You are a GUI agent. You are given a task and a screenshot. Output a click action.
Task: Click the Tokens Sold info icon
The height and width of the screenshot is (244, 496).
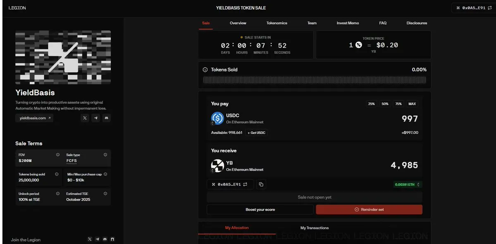(205, 70)
